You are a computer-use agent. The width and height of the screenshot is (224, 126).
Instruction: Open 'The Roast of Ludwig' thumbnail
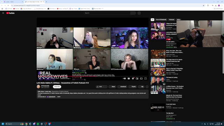(x=158, y=80)
